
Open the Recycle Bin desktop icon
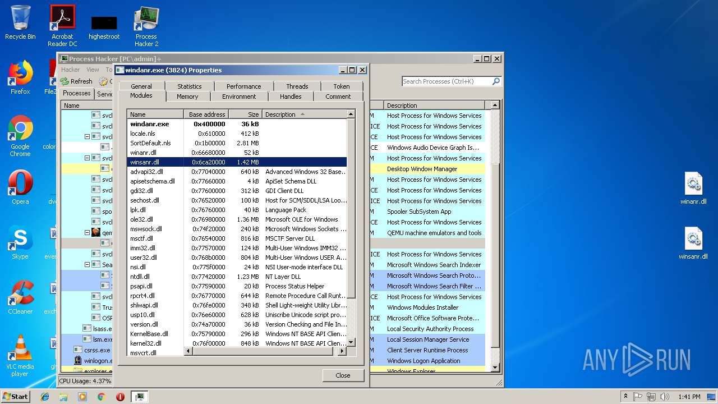pos(20,23)
